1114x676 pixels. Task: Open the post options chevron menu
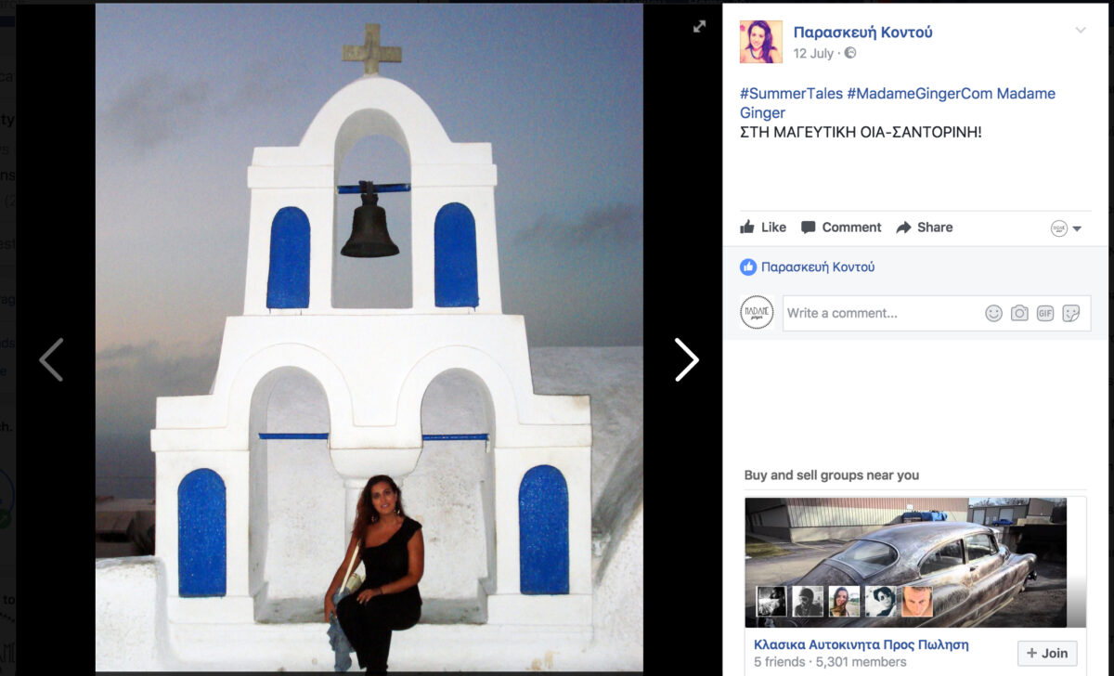click(1080, 31)
